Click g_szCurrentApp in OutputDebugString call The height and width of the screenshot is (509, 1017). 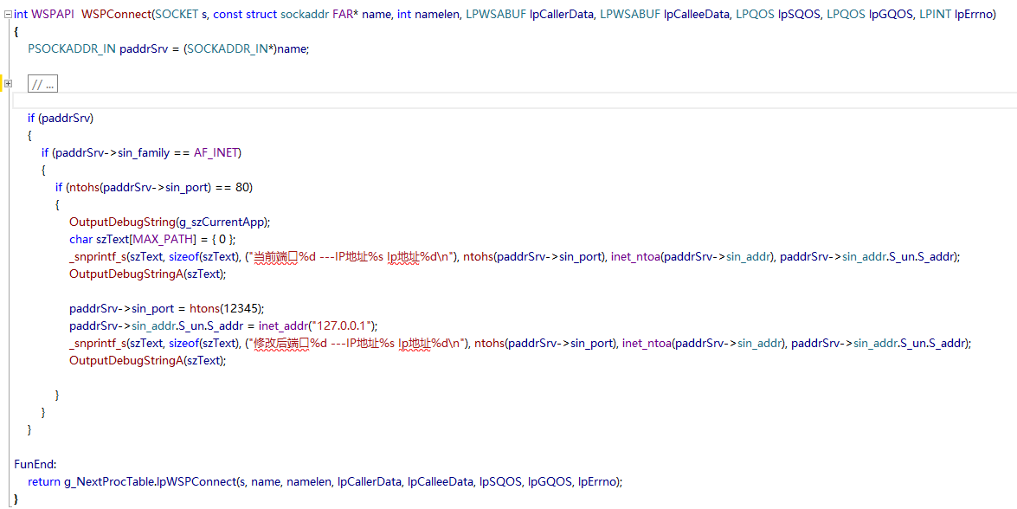click(221, 222)
